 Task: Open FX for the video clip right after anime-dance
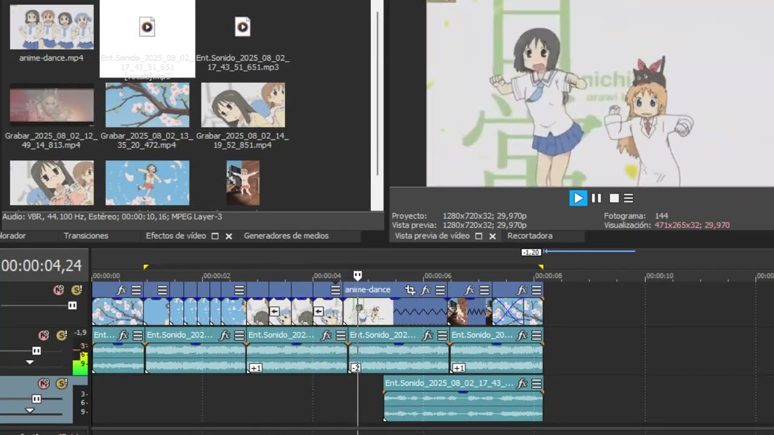[x=470, y=290]
